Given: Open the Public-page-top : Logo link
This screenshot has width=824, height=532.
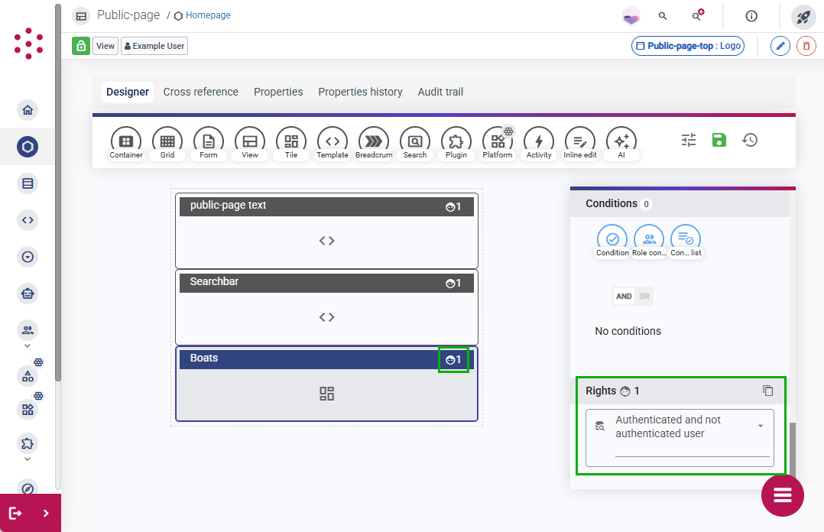Looking at the screenshot, I should (x=688, y=47).
